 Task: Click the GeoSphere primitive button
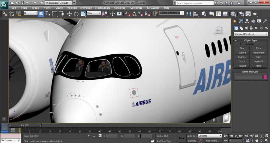click(x=259, y=53)
